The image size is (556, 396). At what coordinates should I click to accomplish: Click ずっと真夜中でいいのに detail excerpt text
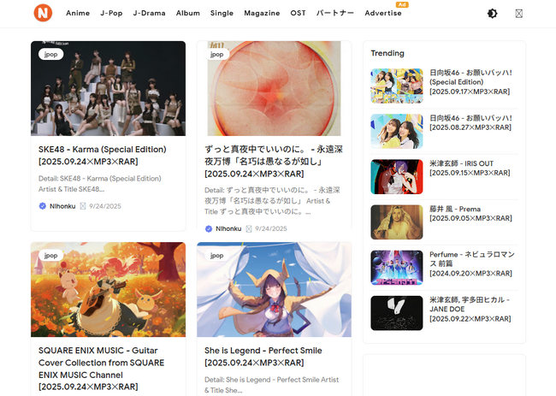(x=272, y=201)
